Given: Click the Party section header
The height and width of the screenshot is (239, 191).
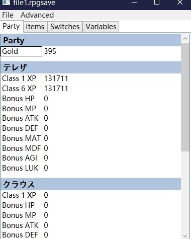Looking at the screenshot, I should 90,40.
